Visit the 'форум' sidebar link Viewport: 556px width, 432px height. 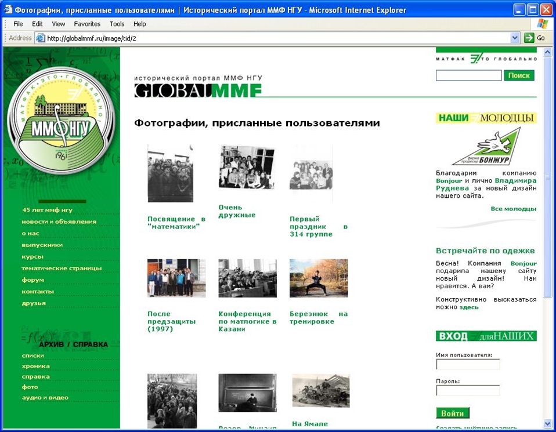pos(33,280)
